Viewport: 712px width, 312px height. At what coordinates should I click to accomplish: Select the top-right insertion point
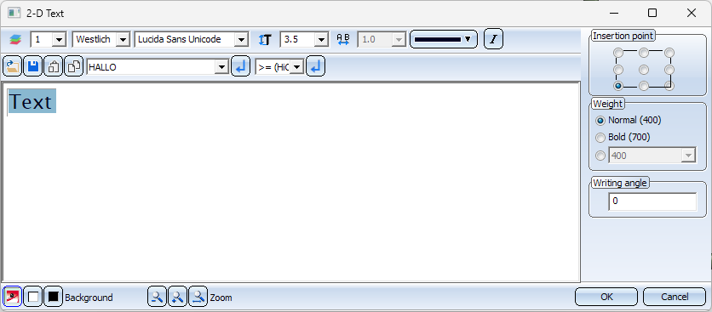tap(669, 53)
